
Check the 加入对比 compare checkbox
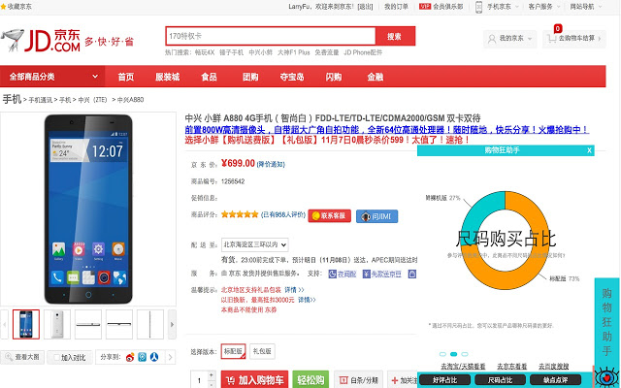[56, 358]
